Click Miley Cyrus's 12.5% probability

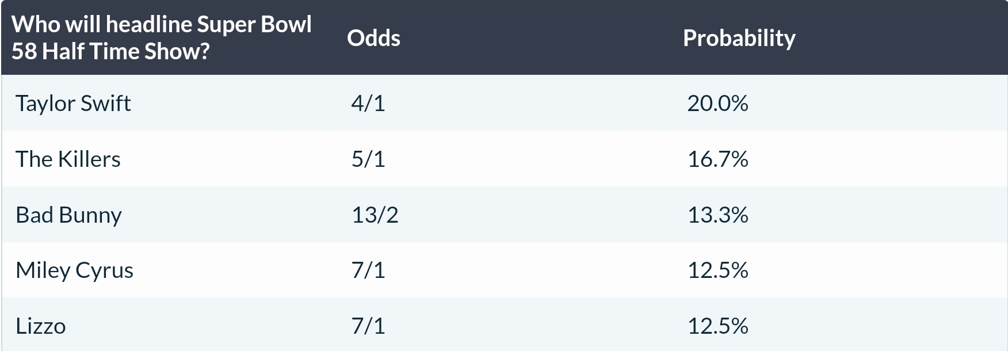click(x=717, y=270)
